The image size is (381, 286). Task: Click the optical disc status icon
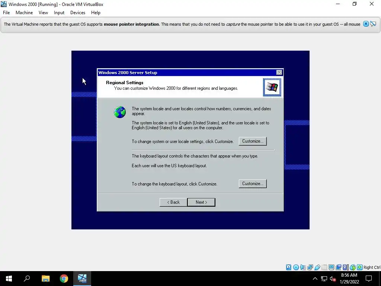(296, 267)
